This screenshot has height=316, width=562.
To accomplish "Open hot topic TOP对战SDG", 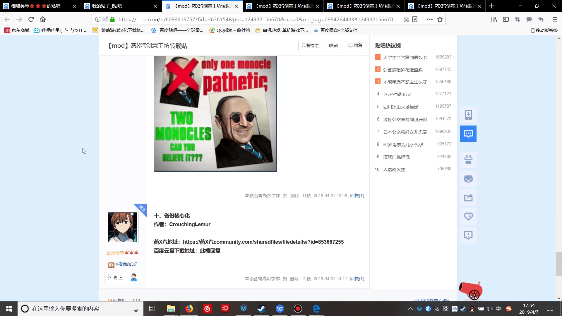I will pos(397,94).
